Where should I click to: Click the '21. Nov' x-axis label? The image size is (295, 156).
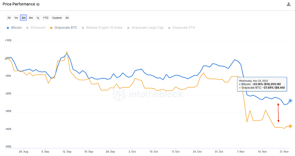(284, 152)
